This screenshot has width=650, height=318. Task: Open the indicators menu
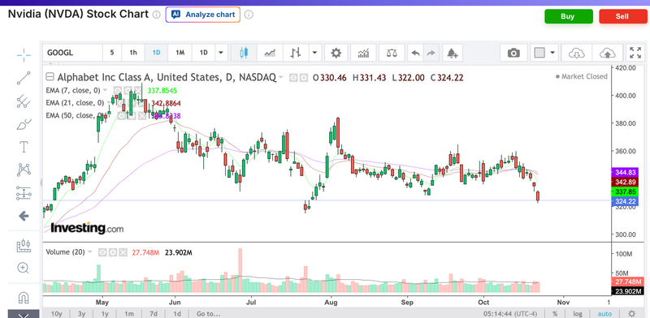(x=363, y=53)
